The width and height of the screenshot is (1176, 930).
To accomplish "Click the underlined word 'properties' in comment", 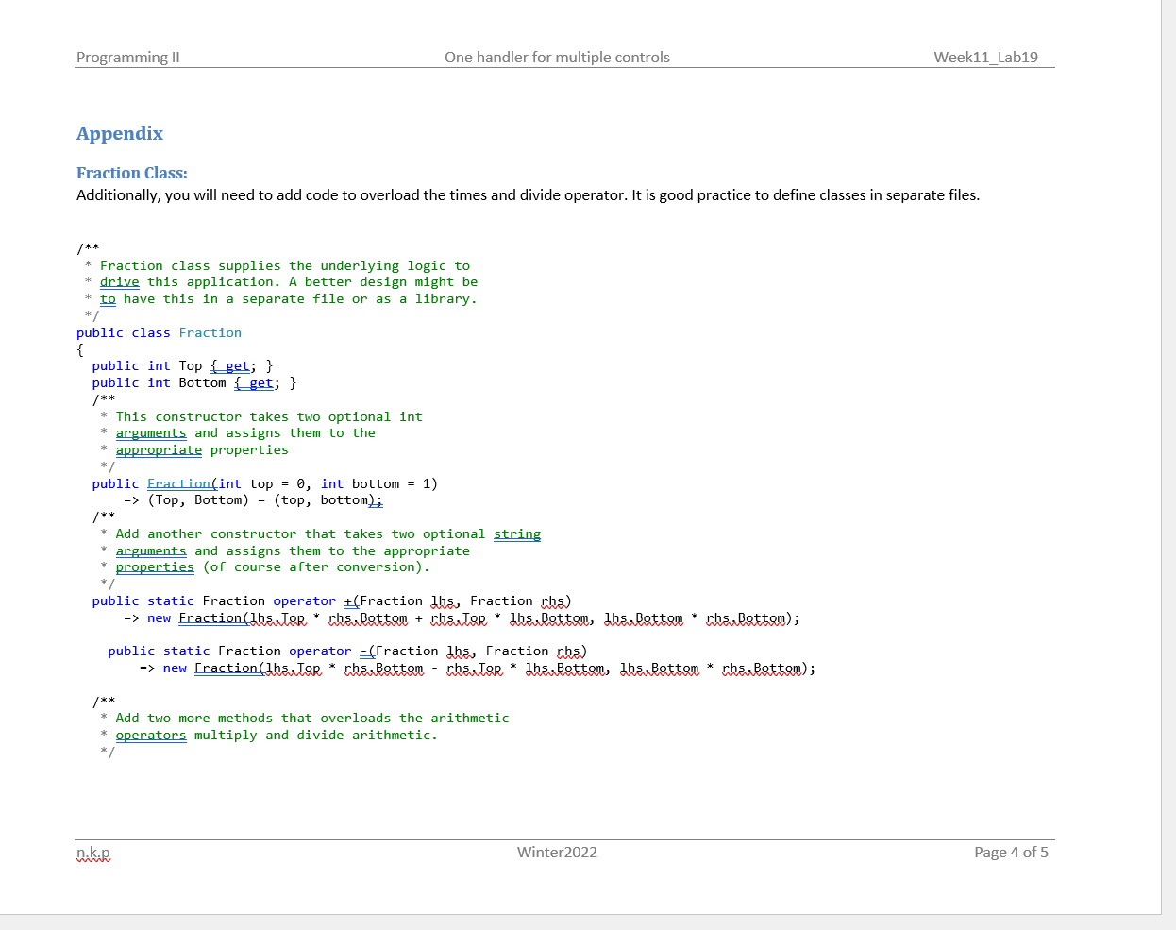I will point(155,566).
